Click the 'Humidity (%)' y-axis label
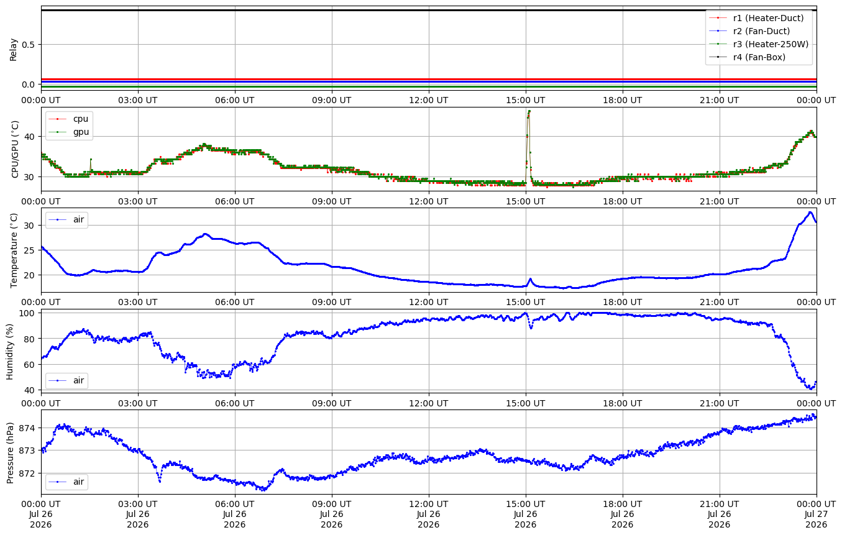Screen dimensions: 842x535 point(10,352)
